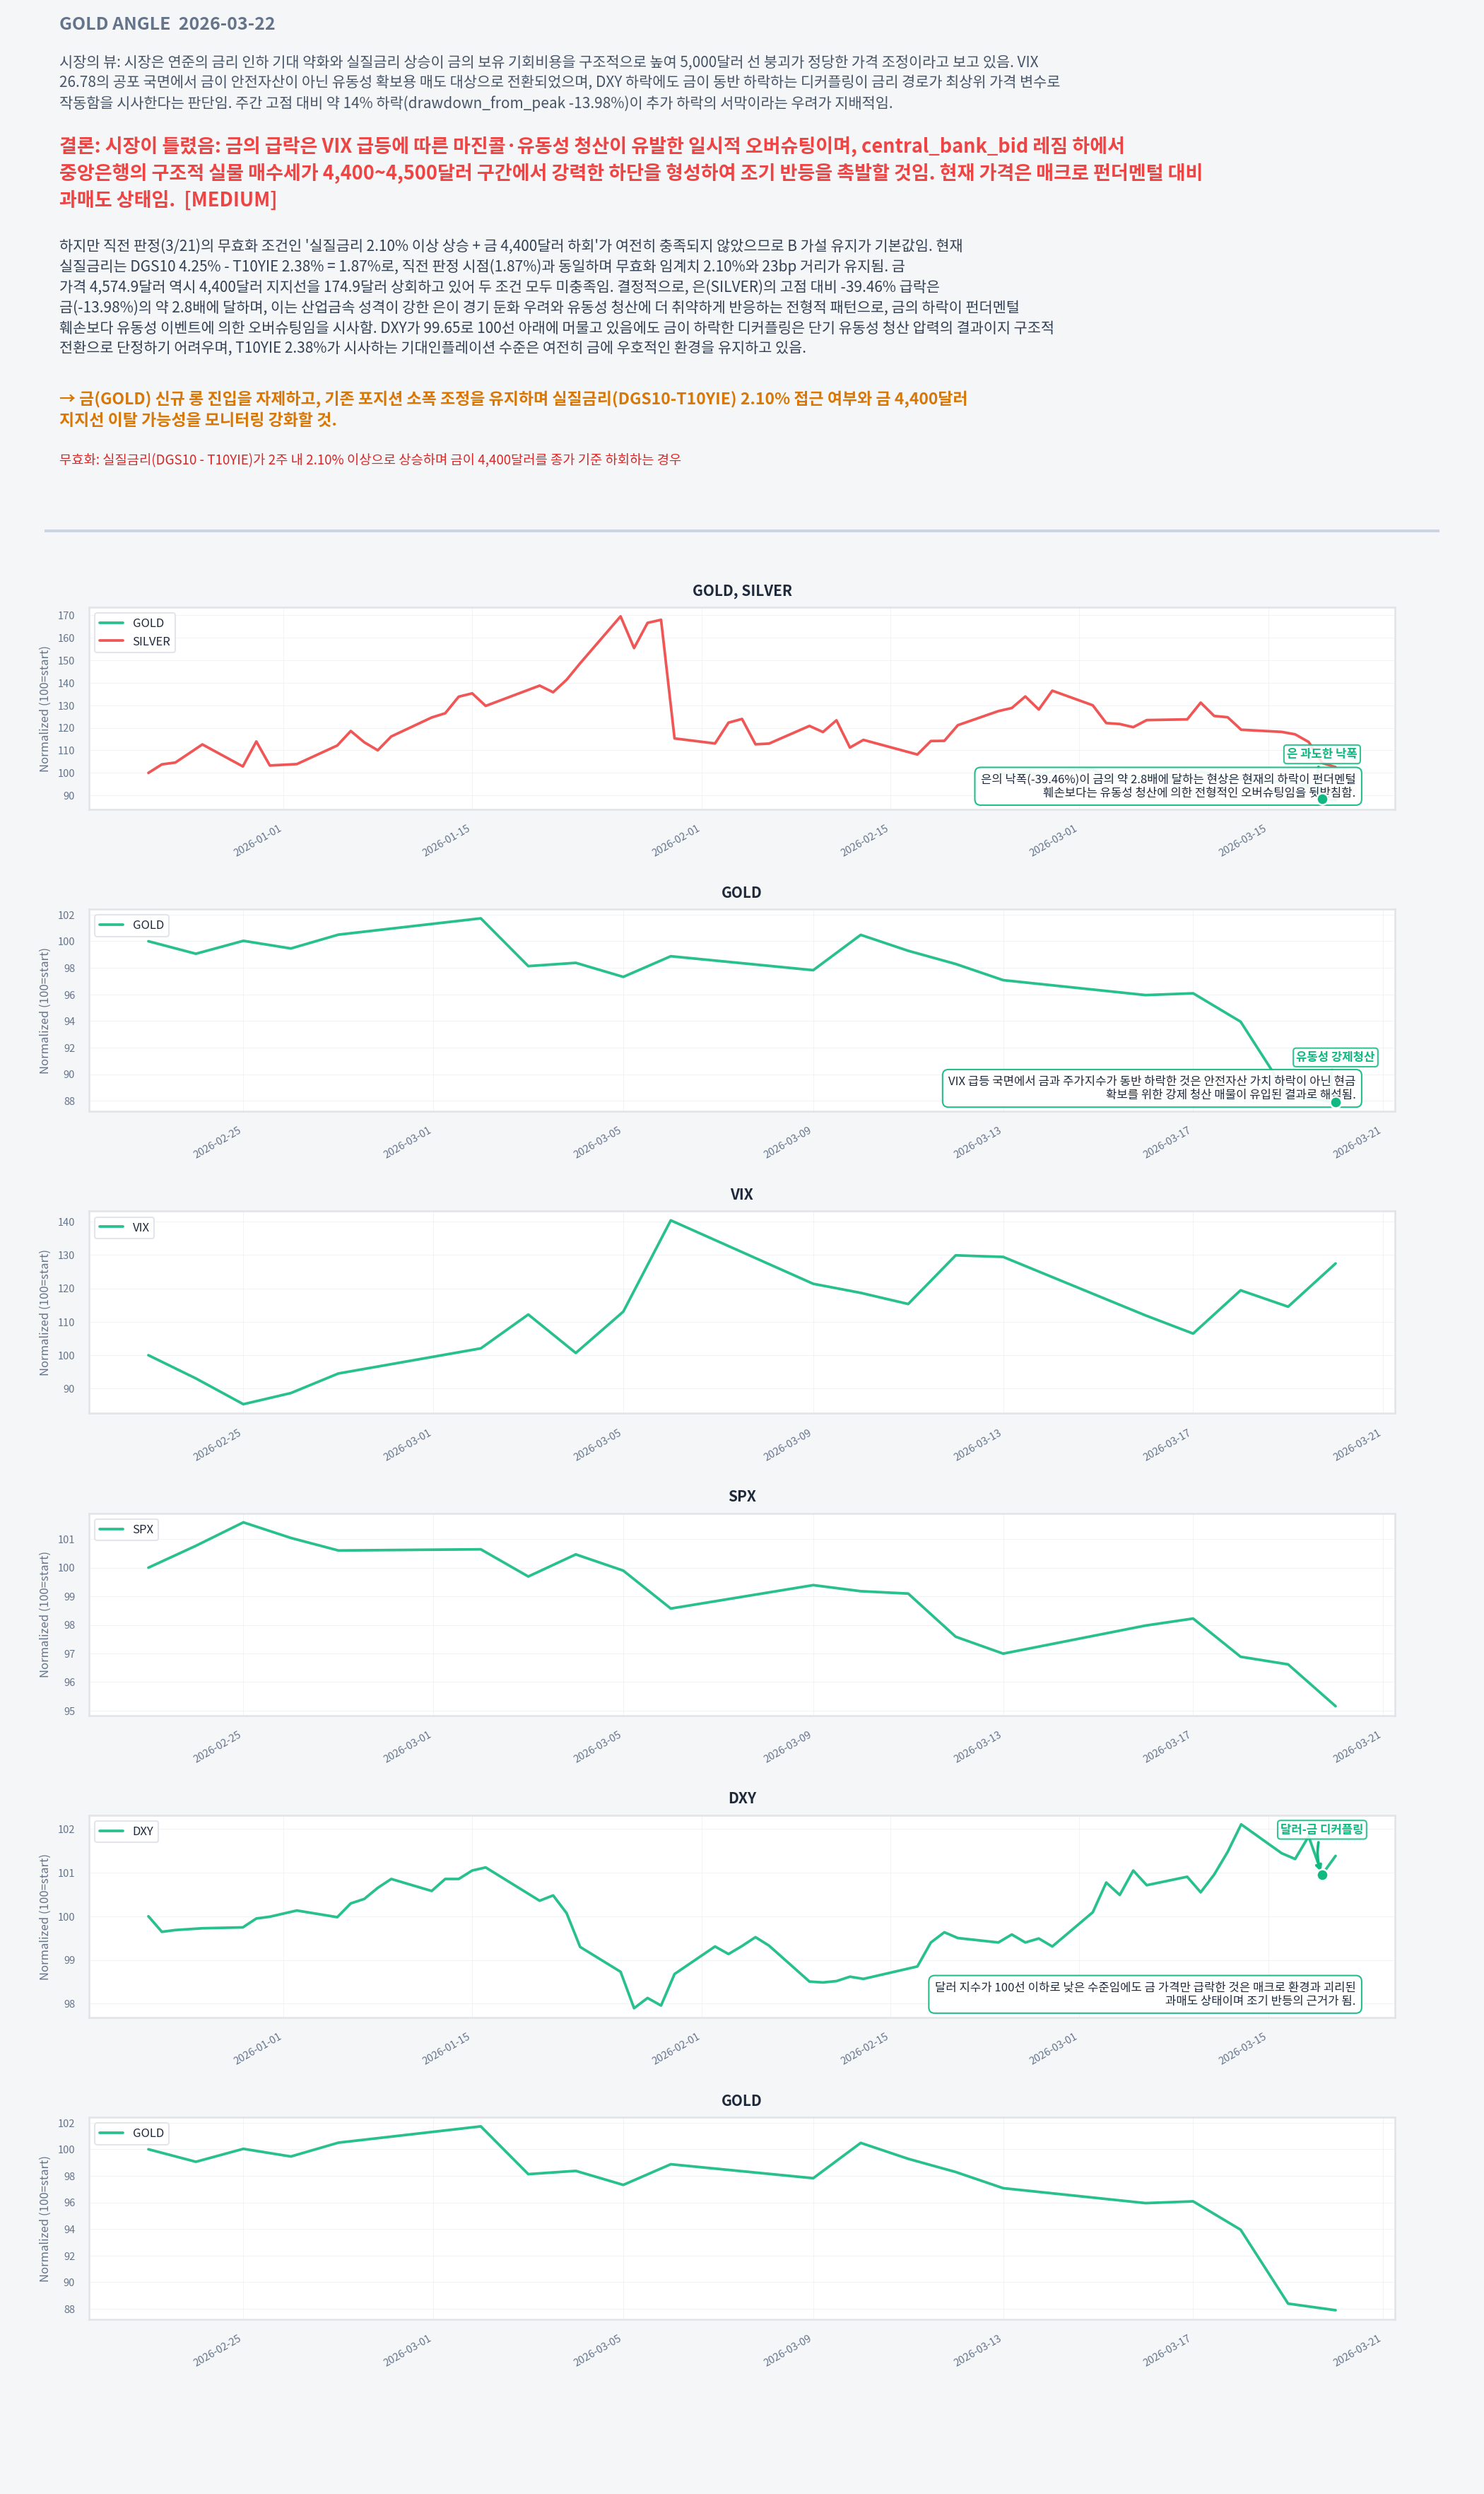Open the silver '-39.46%' annotation note box
Image resolution: width=1484 pixels, height=2494 pixels.
[x=1168, y=785]
